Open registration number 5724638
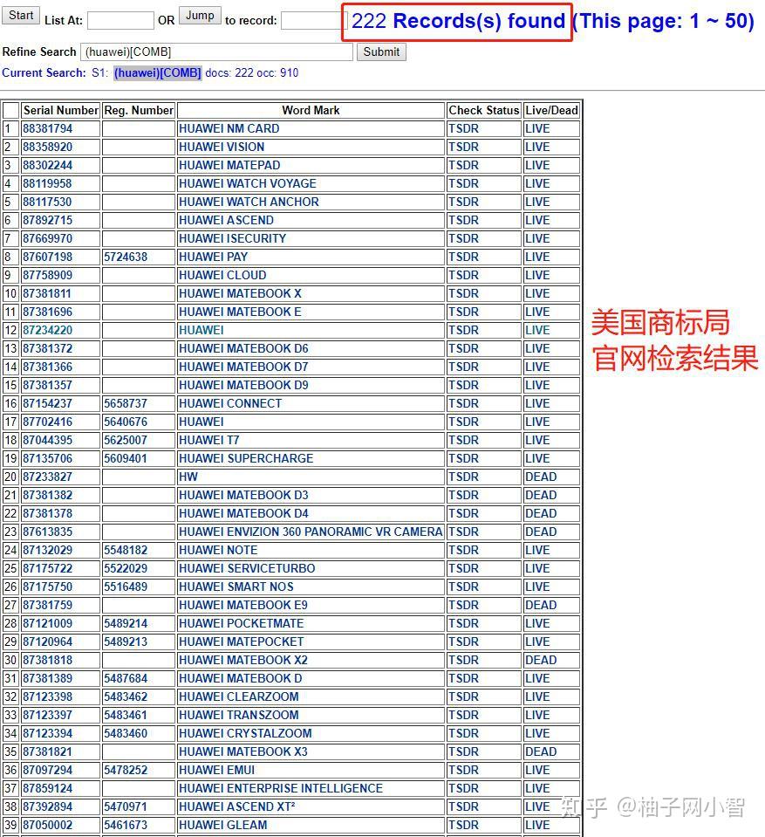Image resolution: width=765 pixels, height=837 pixels. tap(126, 257)
